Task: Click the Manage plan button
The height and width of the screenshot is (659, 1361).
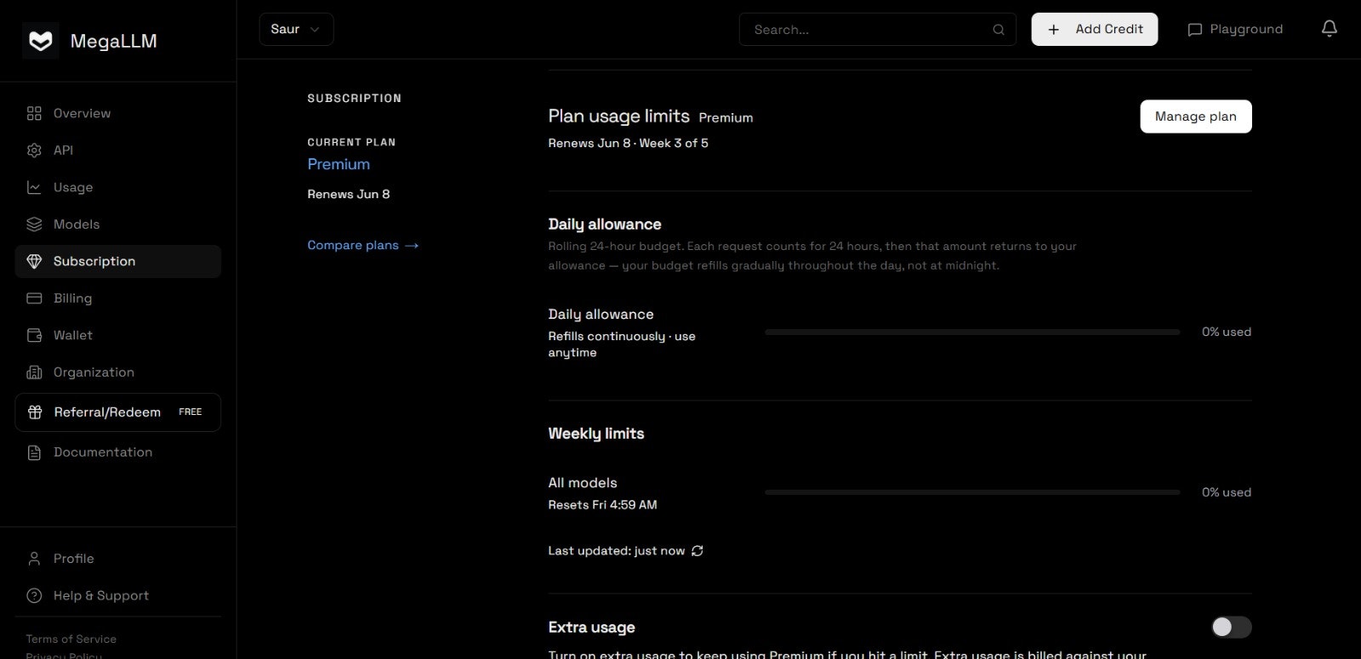Action: pyautogui.click(x=1195, y=116)
